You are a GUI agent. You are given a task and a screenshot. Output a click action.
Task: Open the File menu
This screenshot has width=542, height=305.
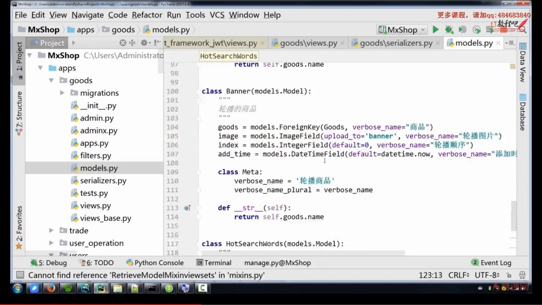click(21, 15)
